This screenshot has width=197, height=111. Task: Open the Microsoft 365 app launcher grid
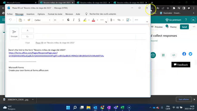[4, 20]
